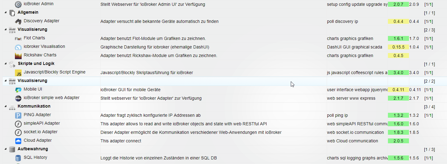
Task: Click the Skripte und Logik group icon
Action: 12,64
